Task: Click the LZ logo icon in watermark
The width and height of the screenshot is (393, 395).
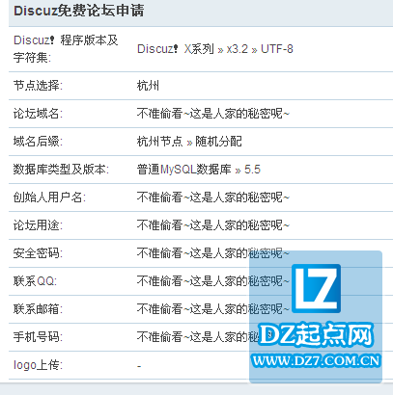Action: click(316, 288)
